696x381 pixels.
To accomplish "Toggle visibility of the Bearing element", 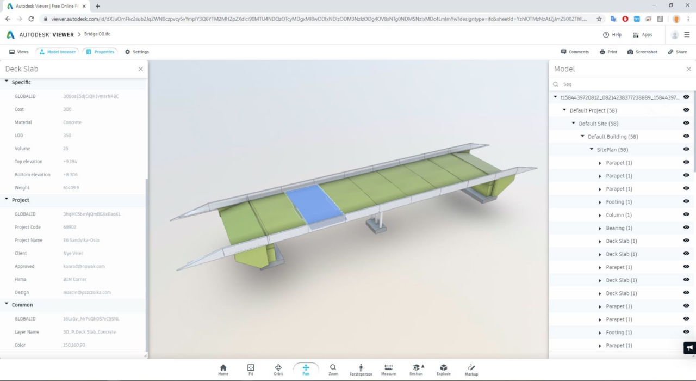I will [686, 228].
